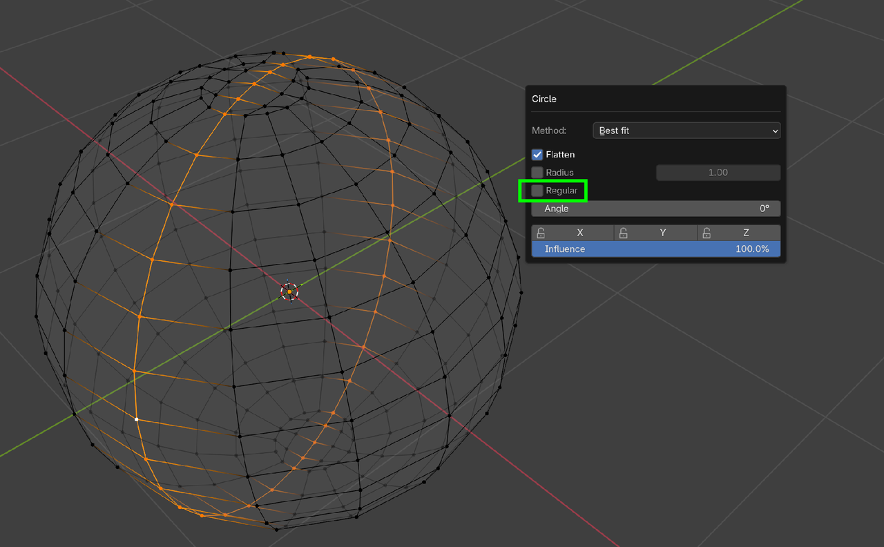The image size is (884, 547).
Task: Click the Influence slider at 100.0%
Action: coord(655,249)
